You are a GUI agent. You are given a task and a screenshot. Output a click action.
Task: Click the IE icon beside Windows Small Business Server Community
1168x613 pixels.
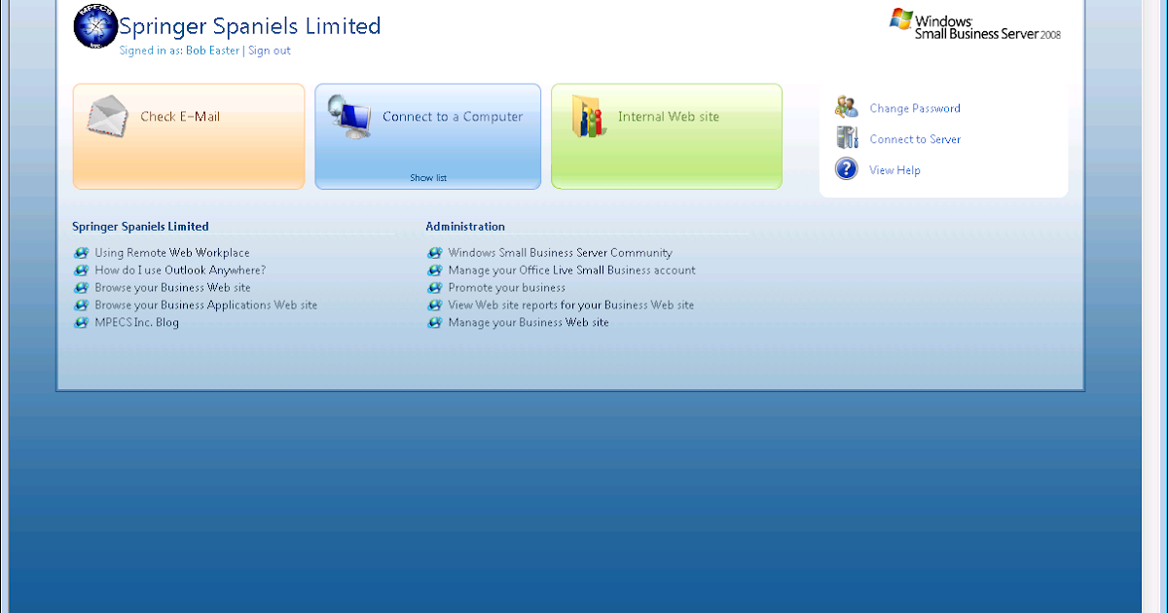tap(434, 253)
